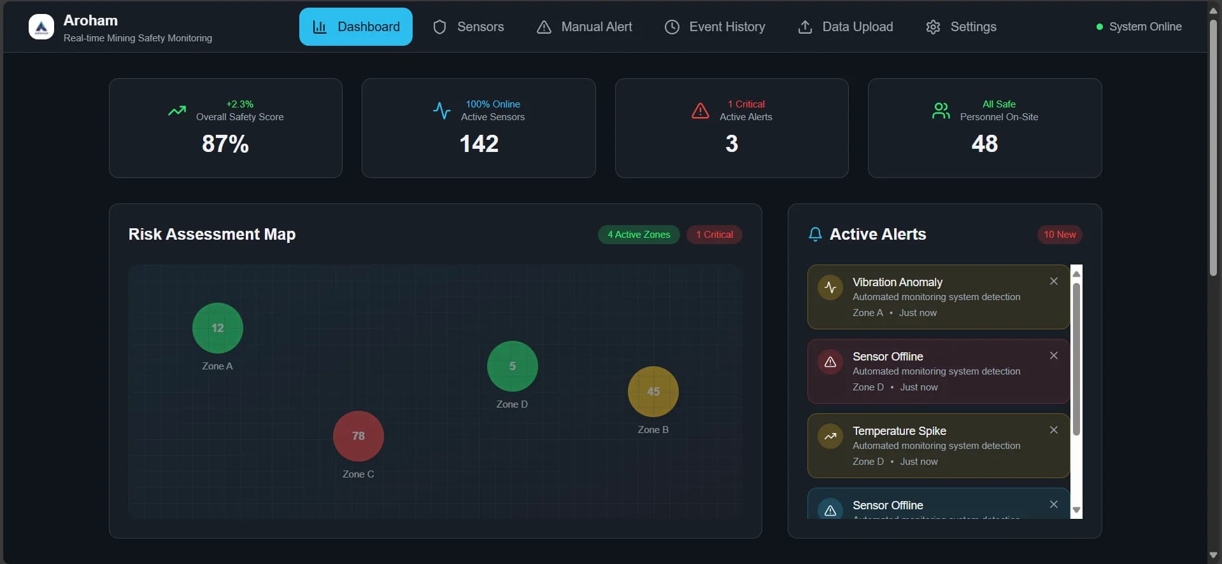Select the 48 Personnel On-Site value

pos(984,144)
